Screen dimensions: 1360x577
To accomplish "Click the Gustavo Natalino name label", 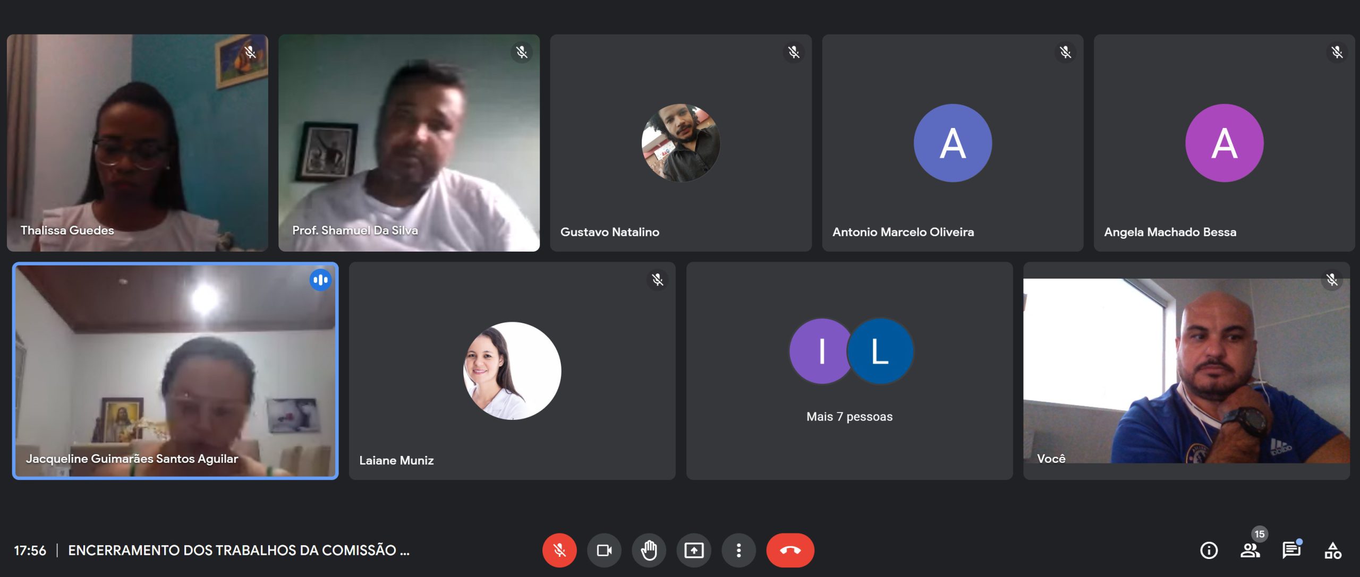I will click(610, 232).
